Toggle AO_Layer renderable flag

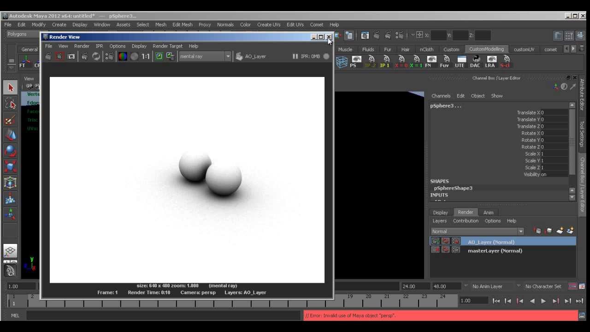coord(435,241)
